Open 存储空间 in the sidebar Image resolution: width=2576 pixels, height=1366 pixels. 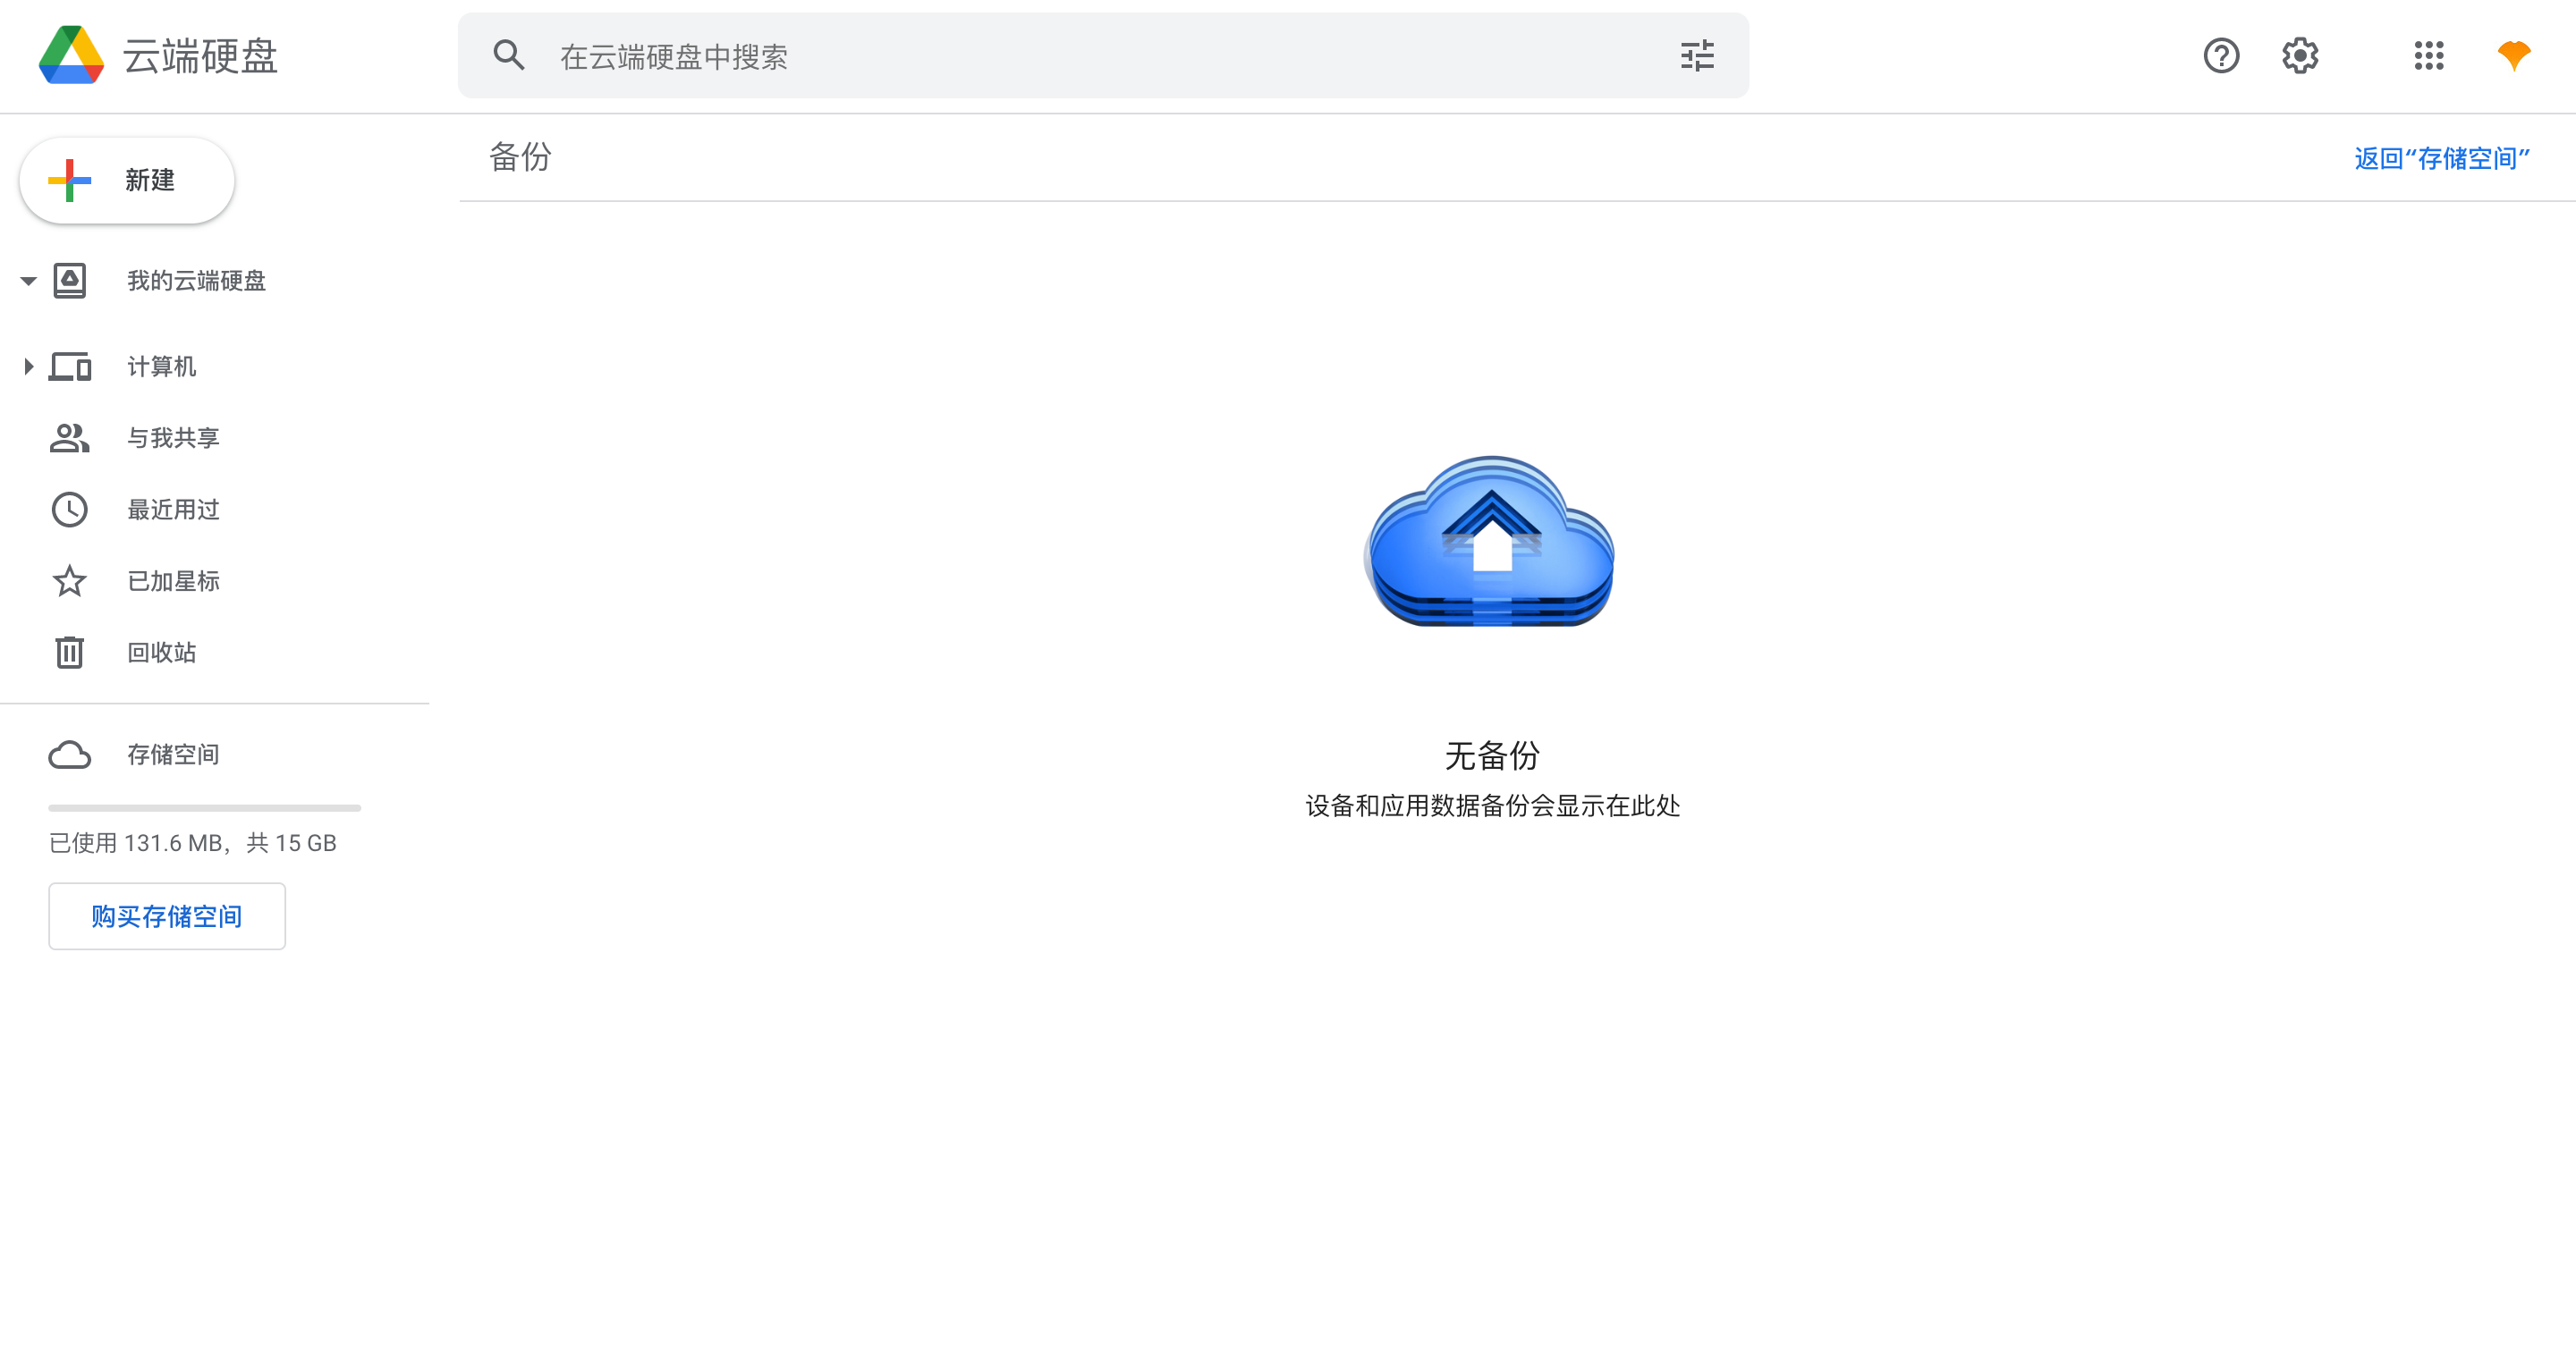[174, 755]
